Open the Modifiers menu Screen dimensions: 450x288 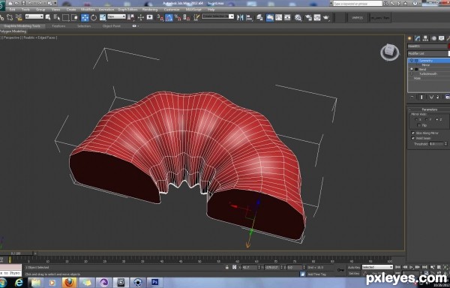coord(88,10)
